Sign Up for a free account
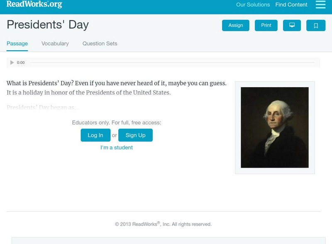 pyautogui.click(x=136, y=135)
